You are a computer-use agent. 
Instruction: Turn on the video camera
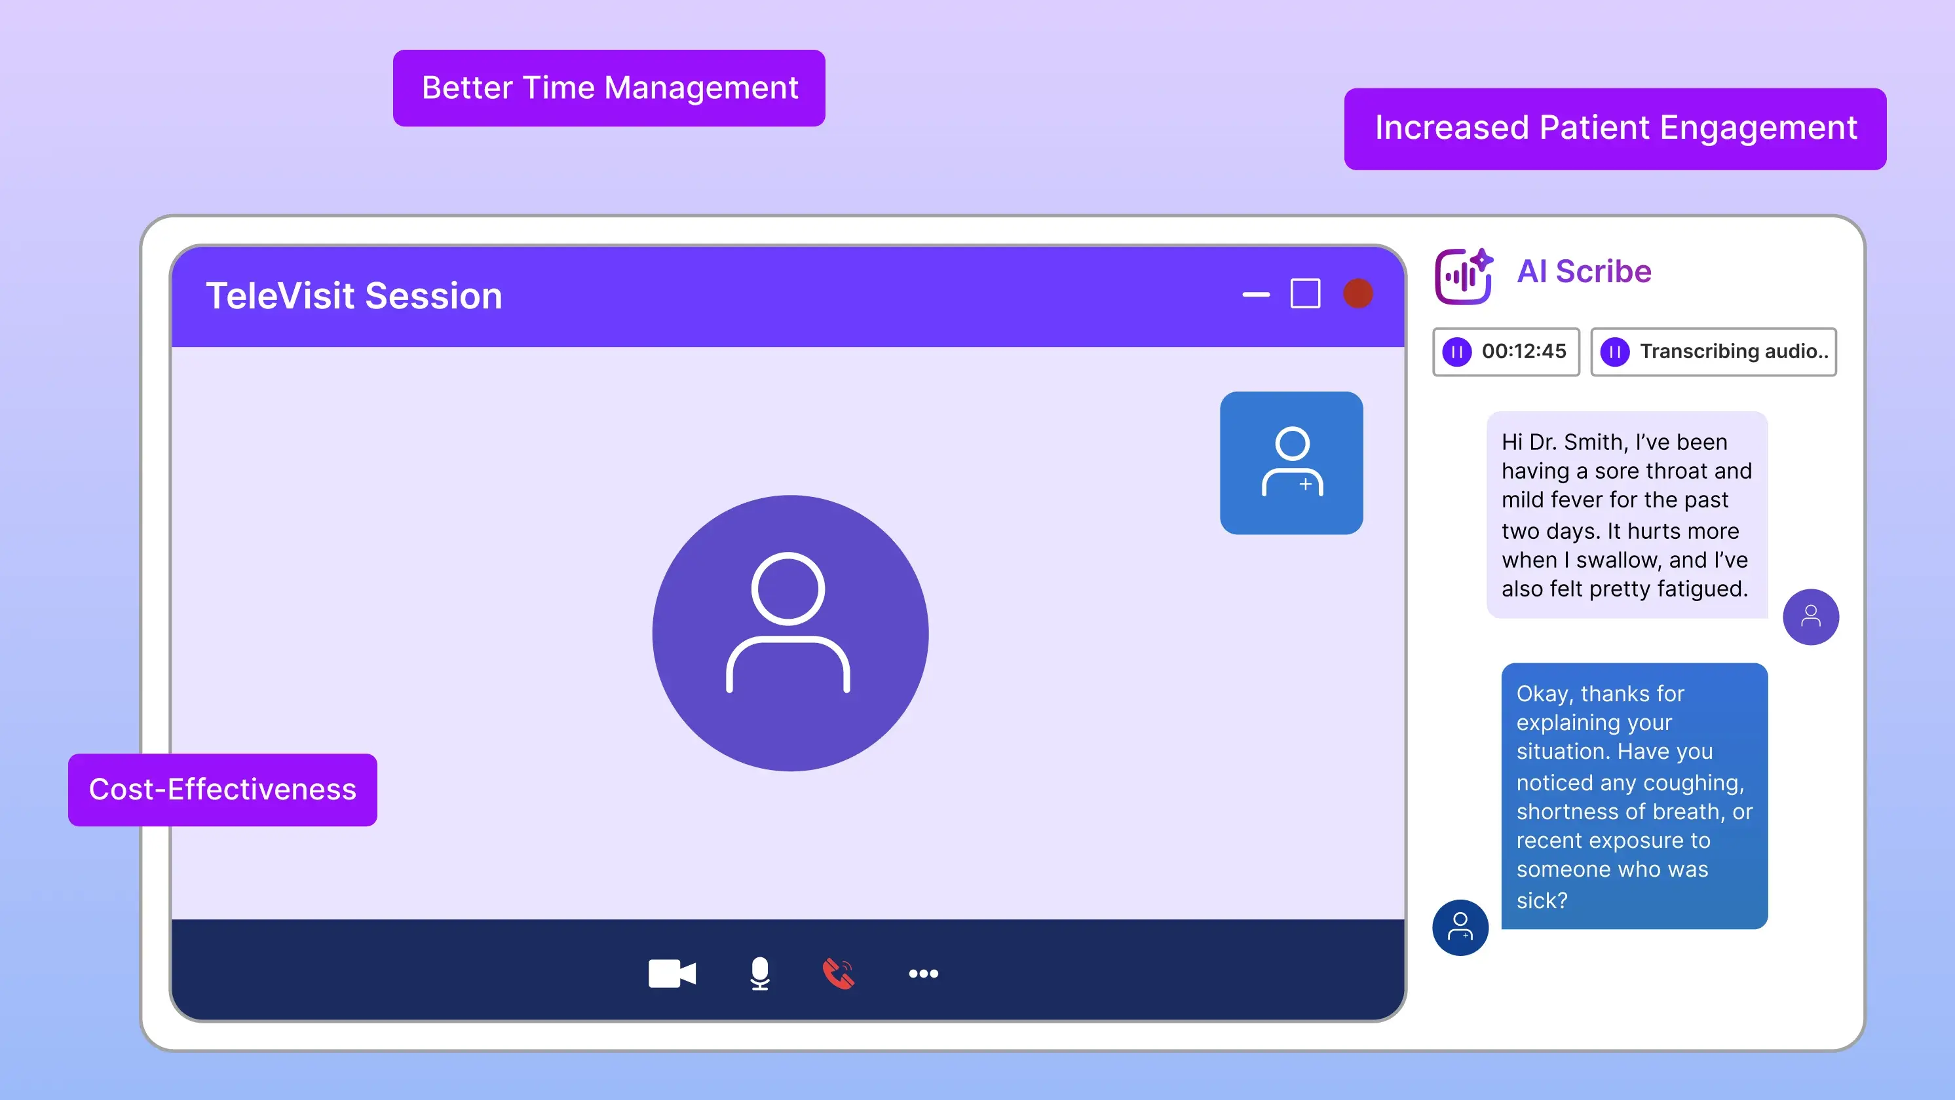(672, 974)
